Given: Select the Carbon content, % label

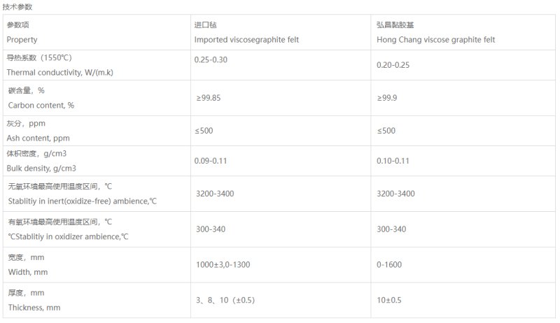Looking at the screenshot, I should 41,105.
